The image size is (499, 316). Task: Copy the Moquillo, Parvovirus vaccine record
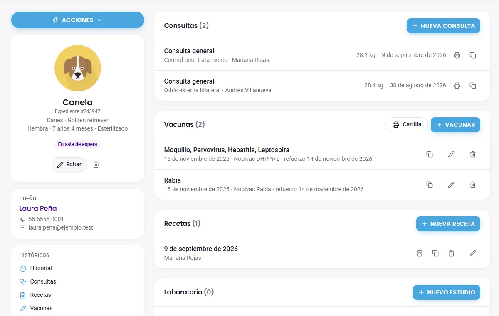pos(430,154)
